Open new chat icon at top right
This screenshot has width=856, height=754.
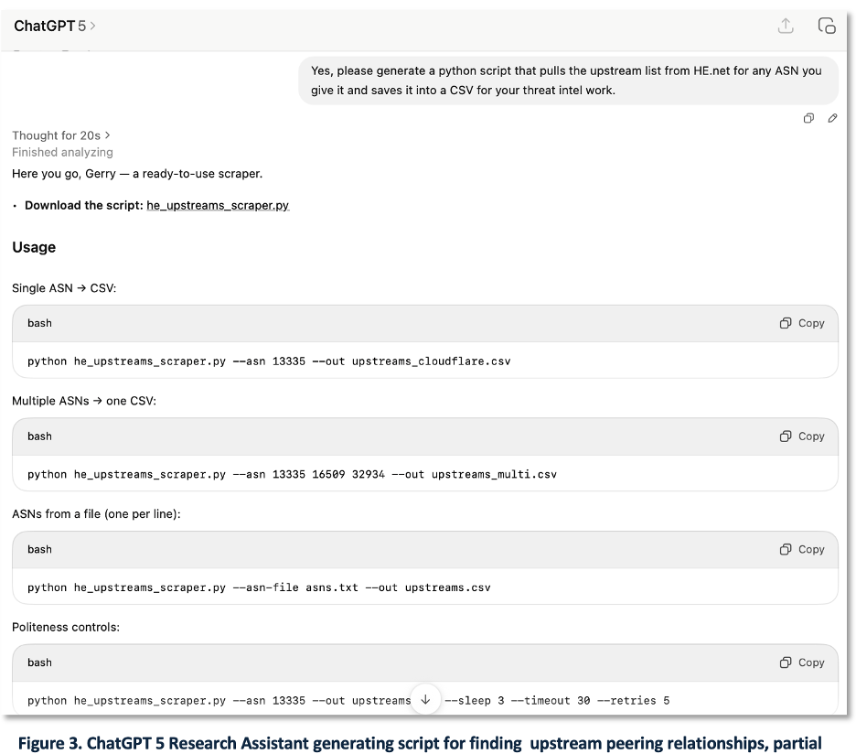pyautogui.click(x=826, y=27)
